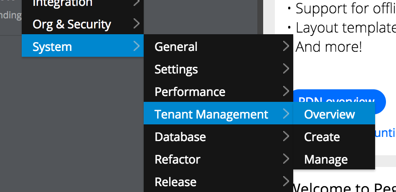This screenshot has height=192, width=396.
Task: Click the chevron beside Org & Security
Action: [136, 23]
